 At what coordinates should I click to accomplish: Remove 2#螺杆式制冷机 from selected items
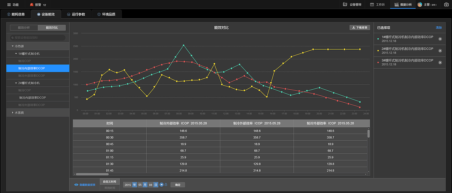pos(440,51)
